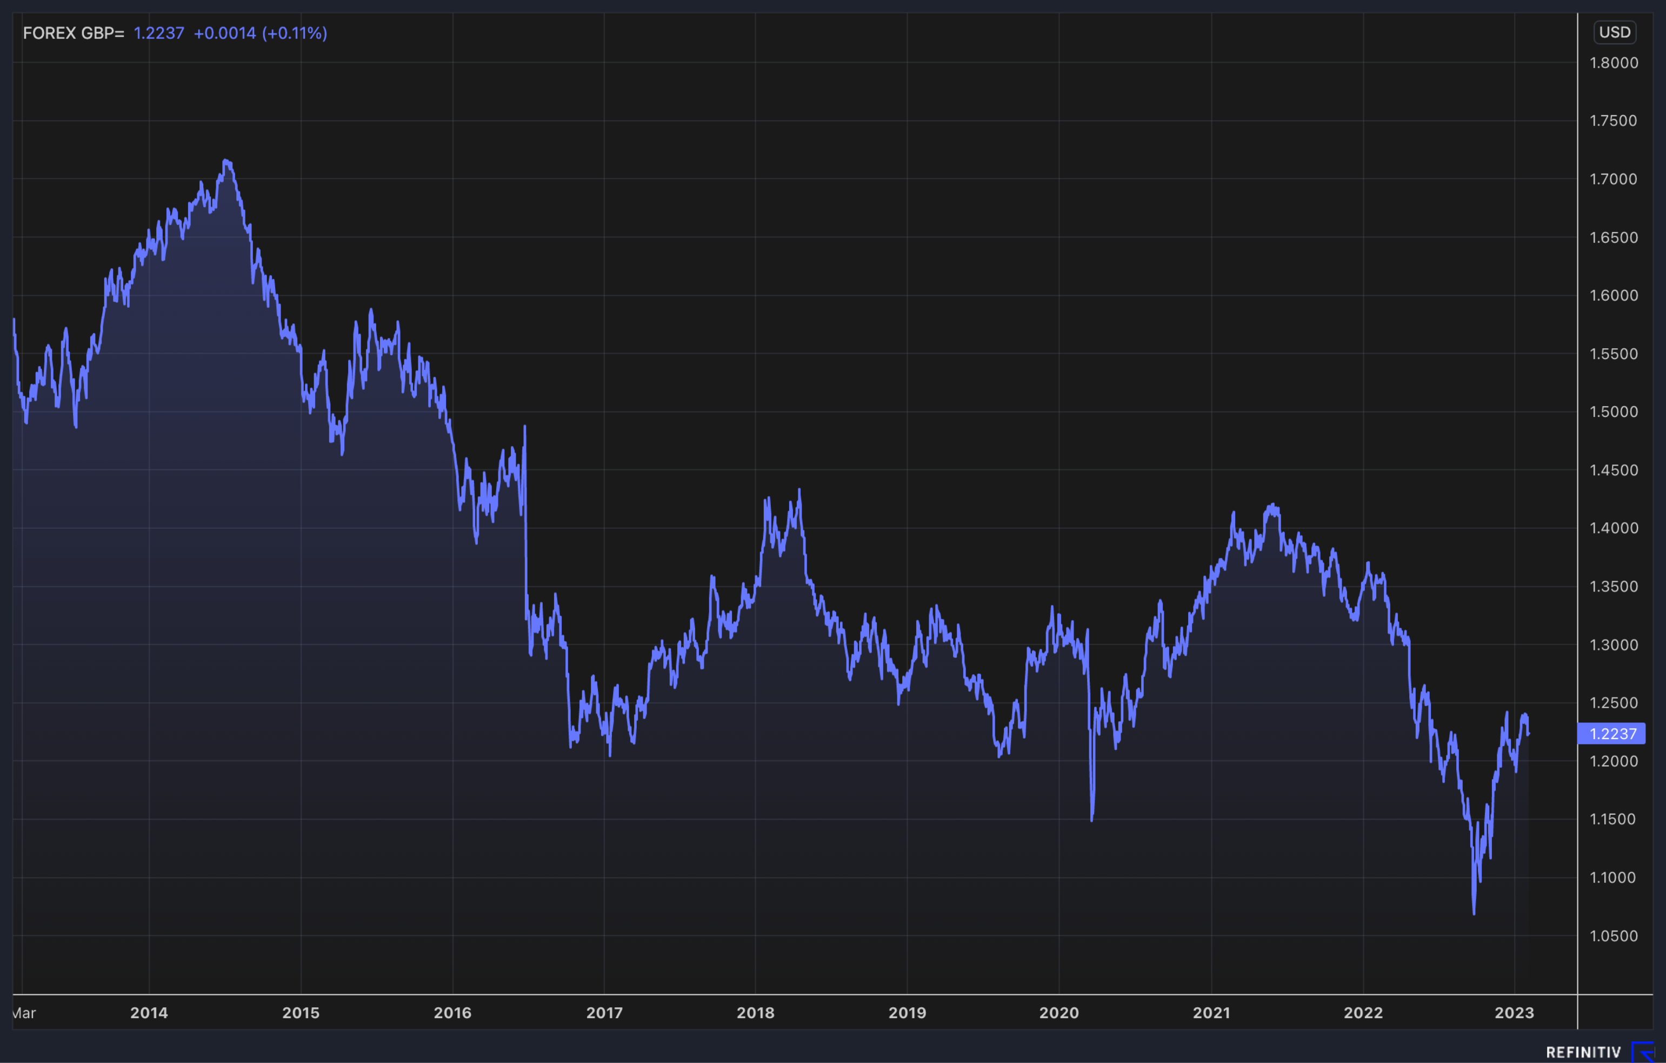Click the 1.6500 price axis label
Screen dimensions: 1666x1063
click(x=1614, y=237)
